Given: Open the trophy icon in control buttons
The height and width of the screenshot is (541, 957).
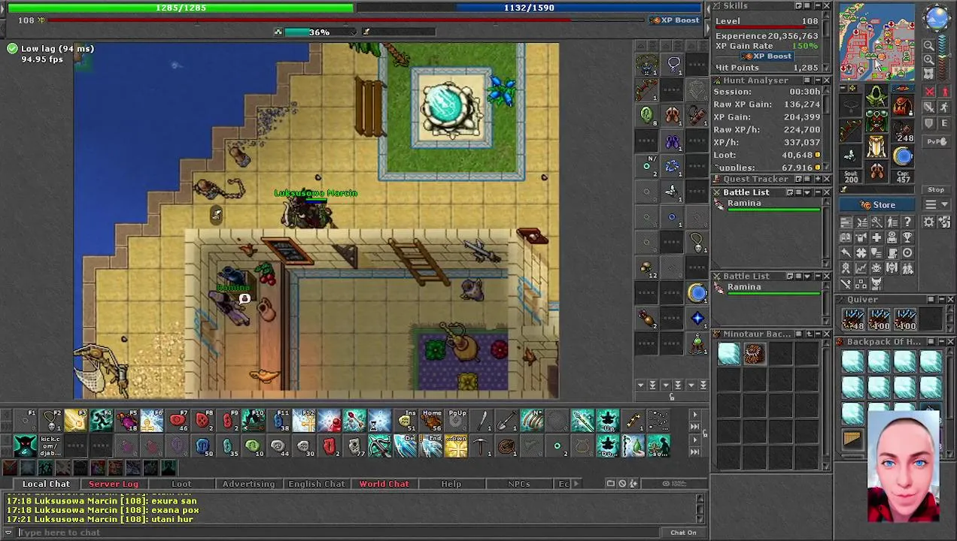Looking at the screenshot, I should 907,237.
